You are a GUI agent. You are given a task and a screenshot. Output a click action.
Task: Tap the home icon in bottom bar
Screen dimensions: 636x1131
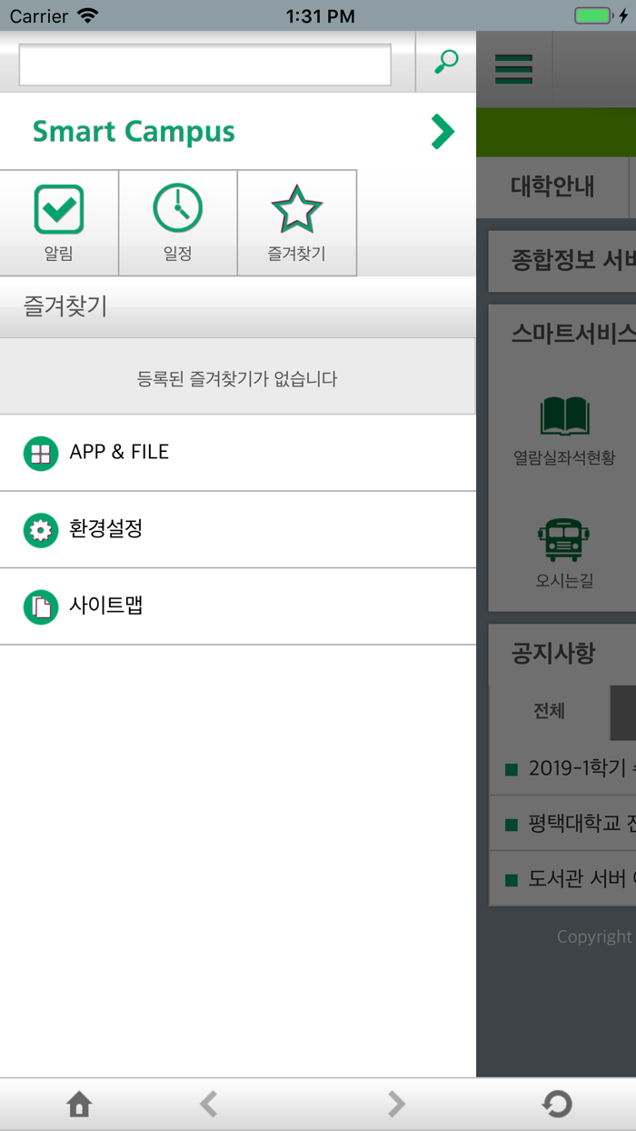(x=79, y=1104)
